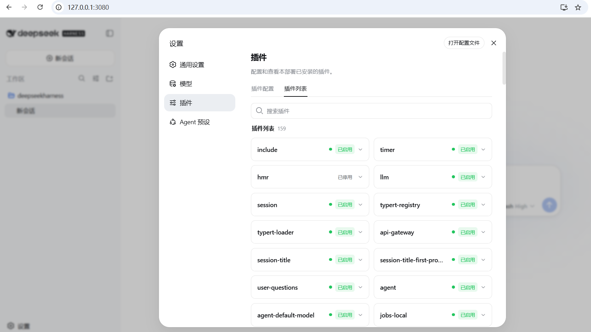The image size is (591, 332).
Task: Click the agent-default-model plugin name
Action: [286, 315]
